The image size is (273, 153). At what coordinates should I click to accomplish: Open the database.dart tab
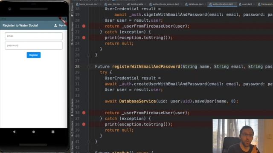pos(196,4)
